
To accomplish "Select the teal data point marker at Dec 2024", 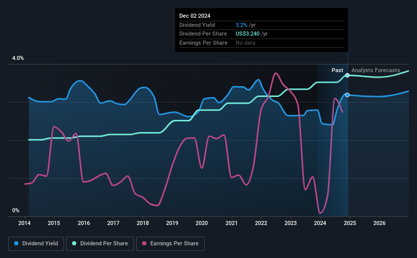I will click(347, 75).
